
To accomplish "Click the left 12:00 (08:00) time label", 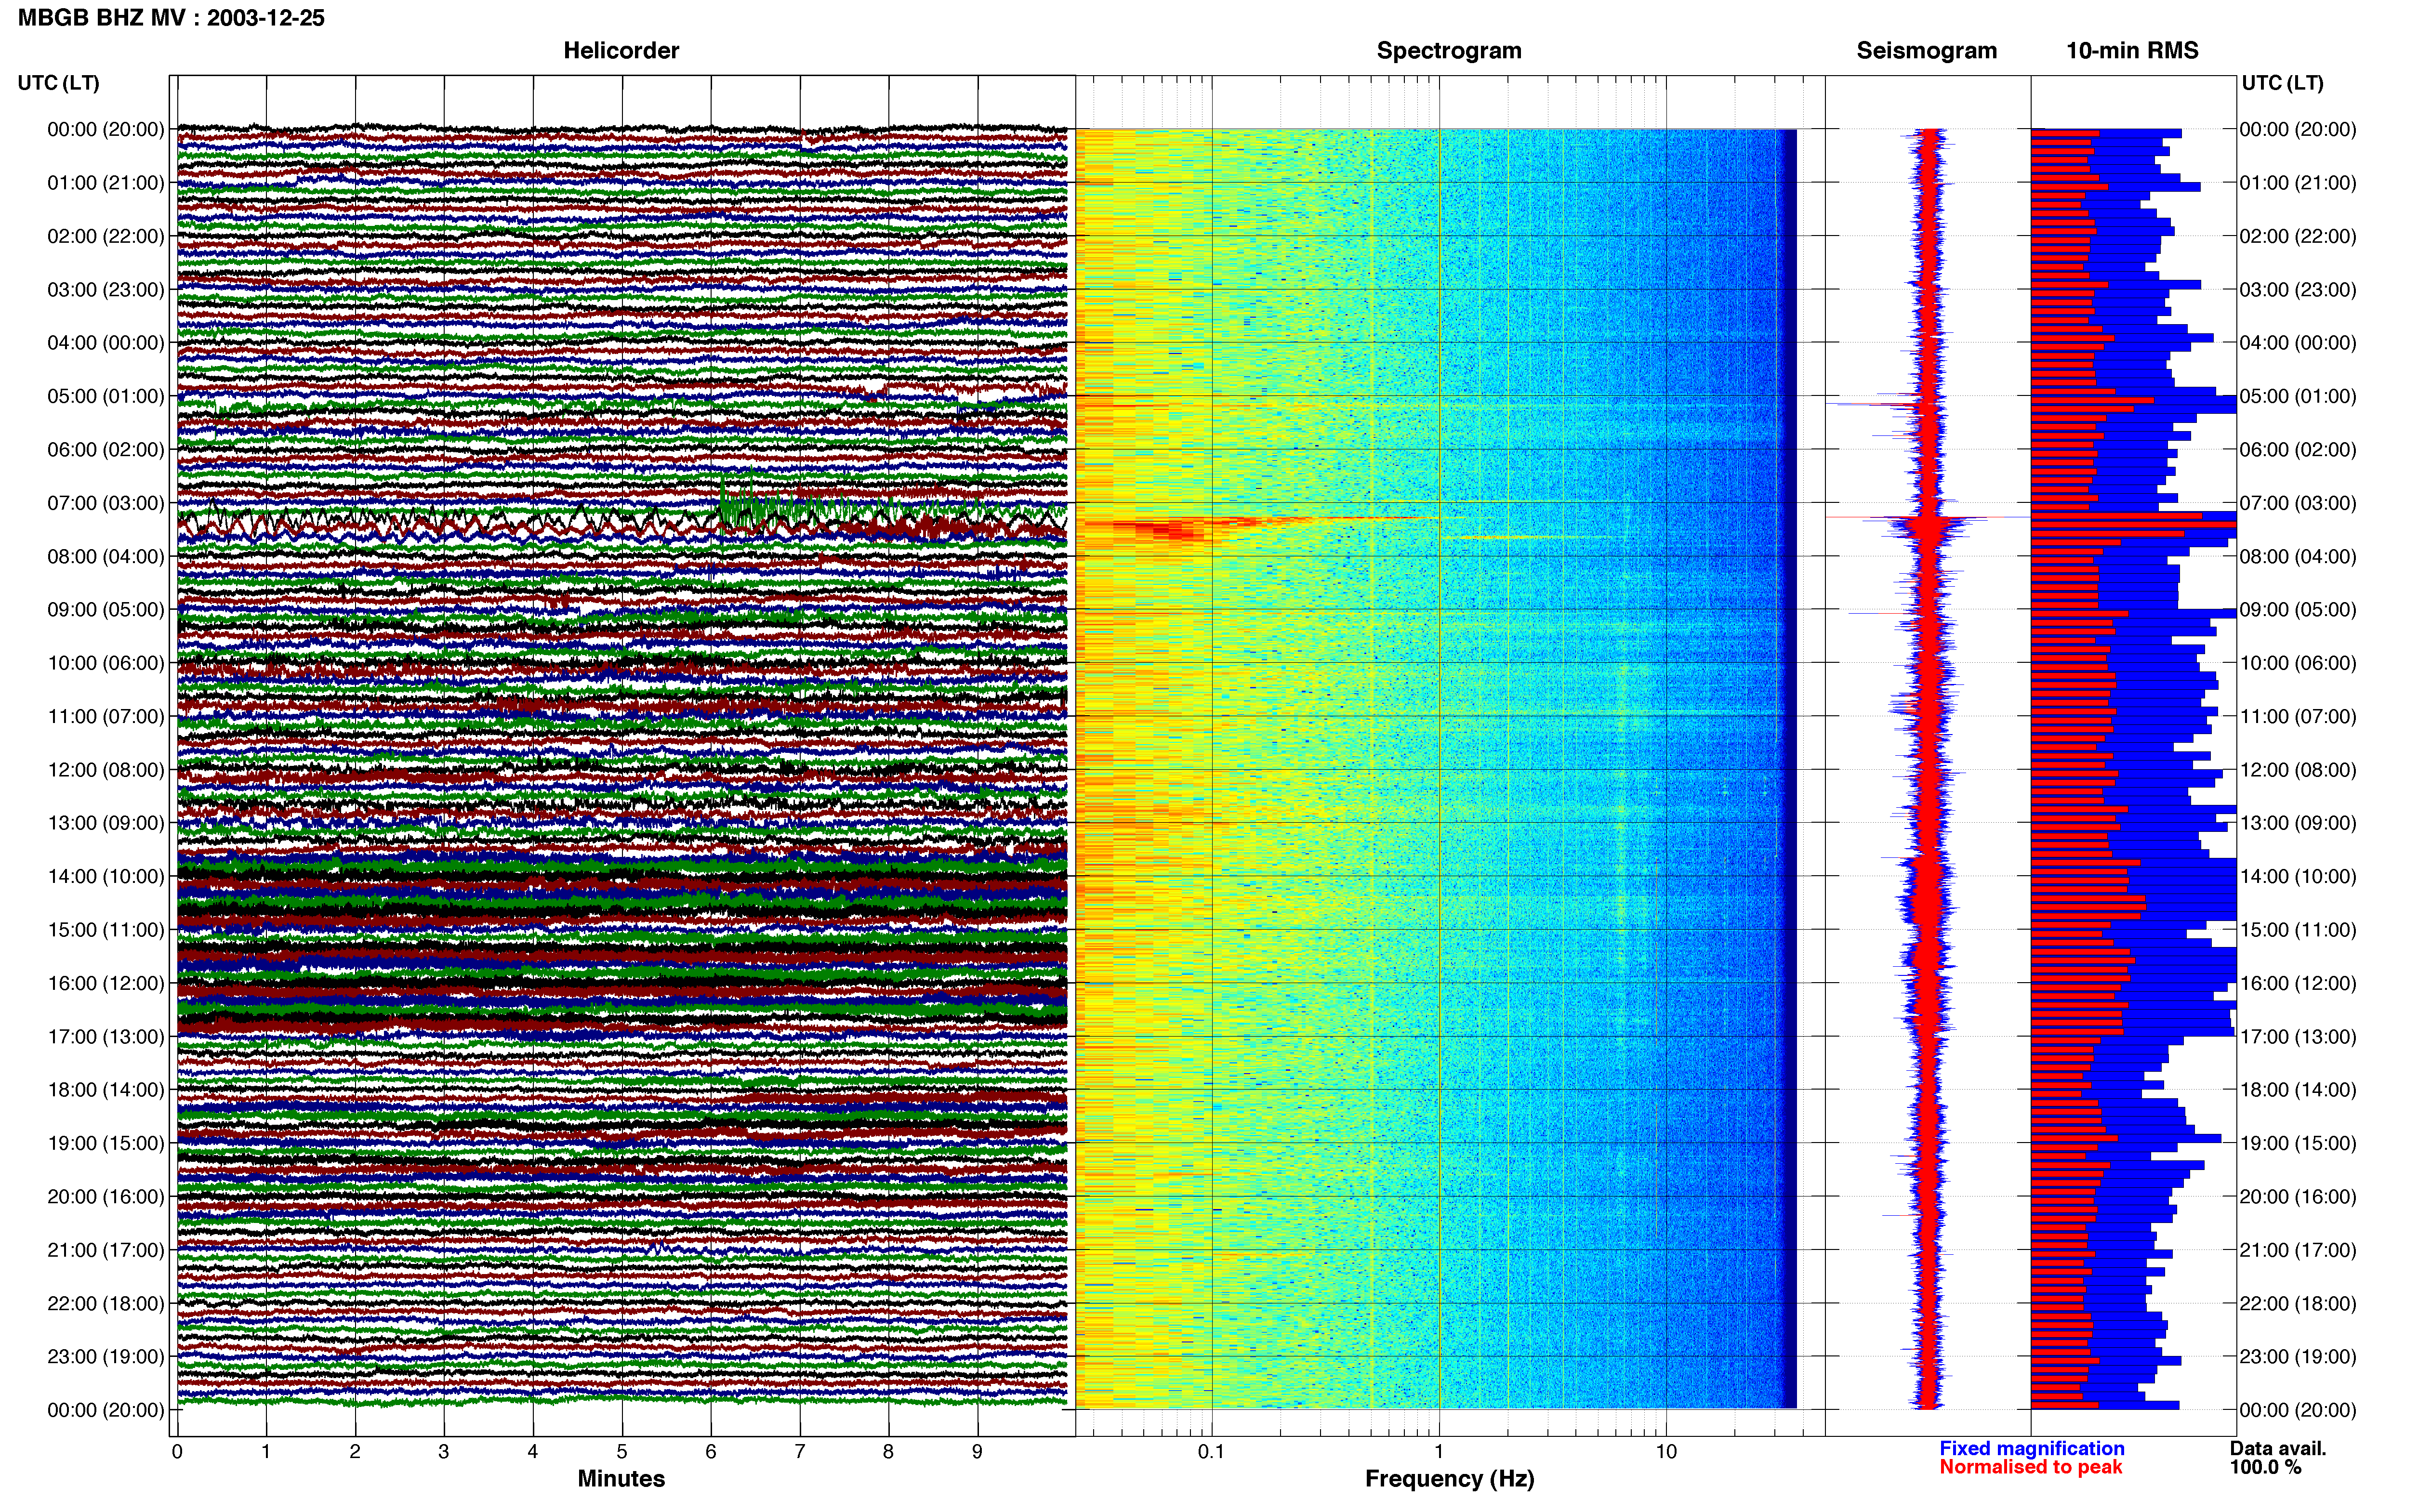I will click(x=106, y=770).
